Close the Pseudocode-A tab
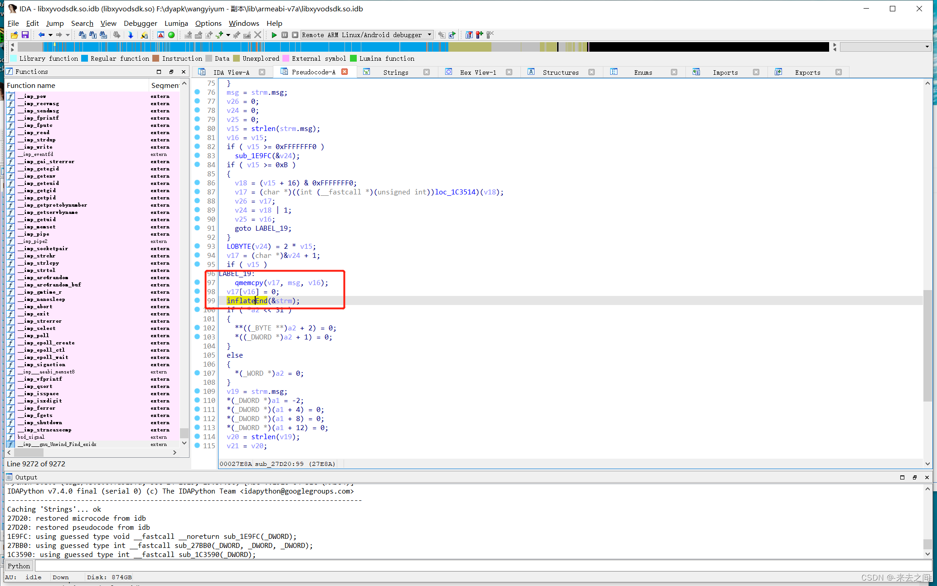The width and height of the screenshot is (937, 586). point(345,72)
